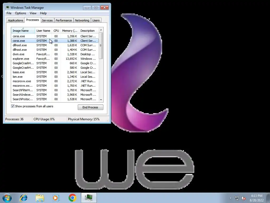Viewport: 270px width, 203px height.
Task: Select the lsass.exe process row
Action: (55, 72)
